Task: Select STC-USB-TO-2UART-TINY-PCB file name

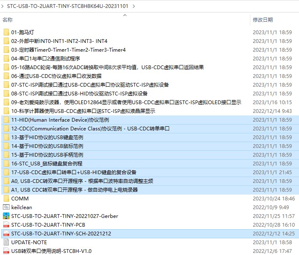Action: pyautogui.click(x=48, y=225)
